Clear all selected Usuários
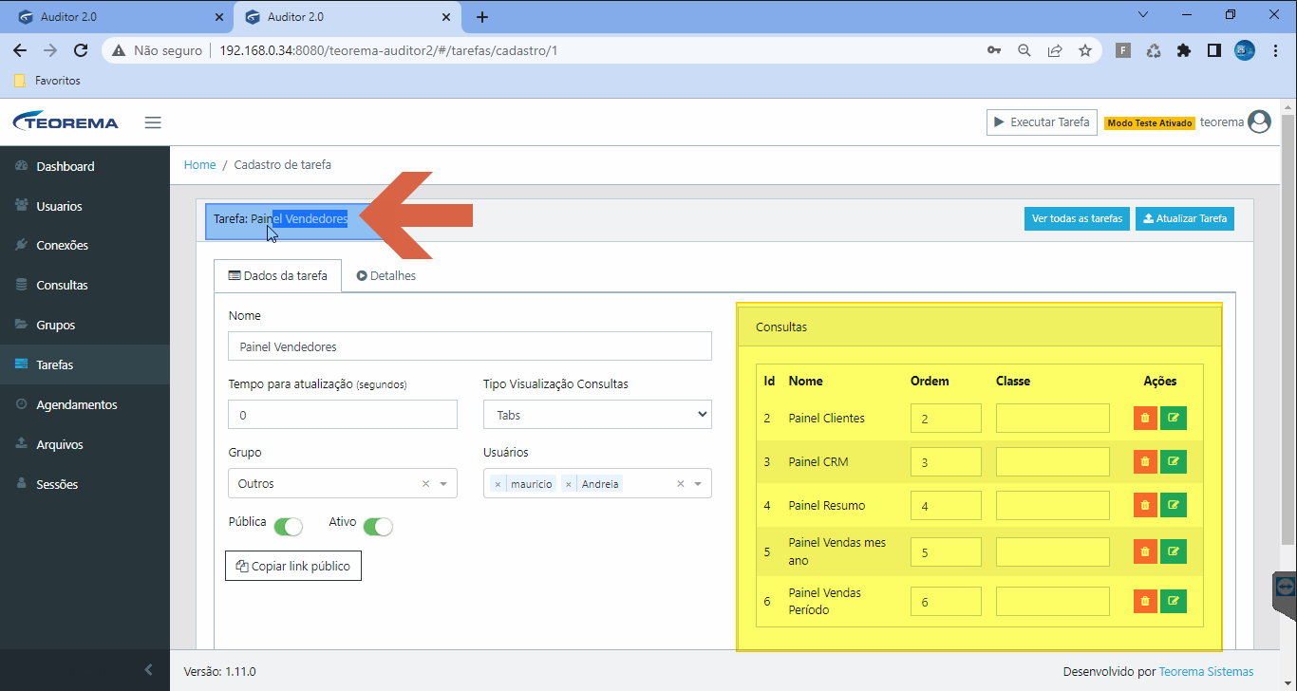The width and height of the screenshot is (1297, 691). click(680, 484)
